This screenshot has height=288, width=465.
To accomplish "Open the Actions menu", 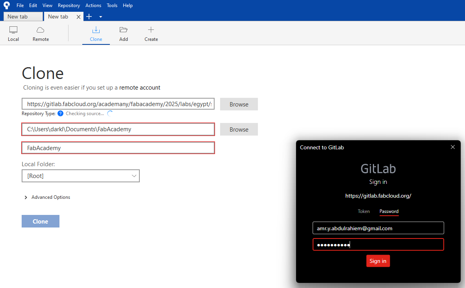I will click(93, 6).
